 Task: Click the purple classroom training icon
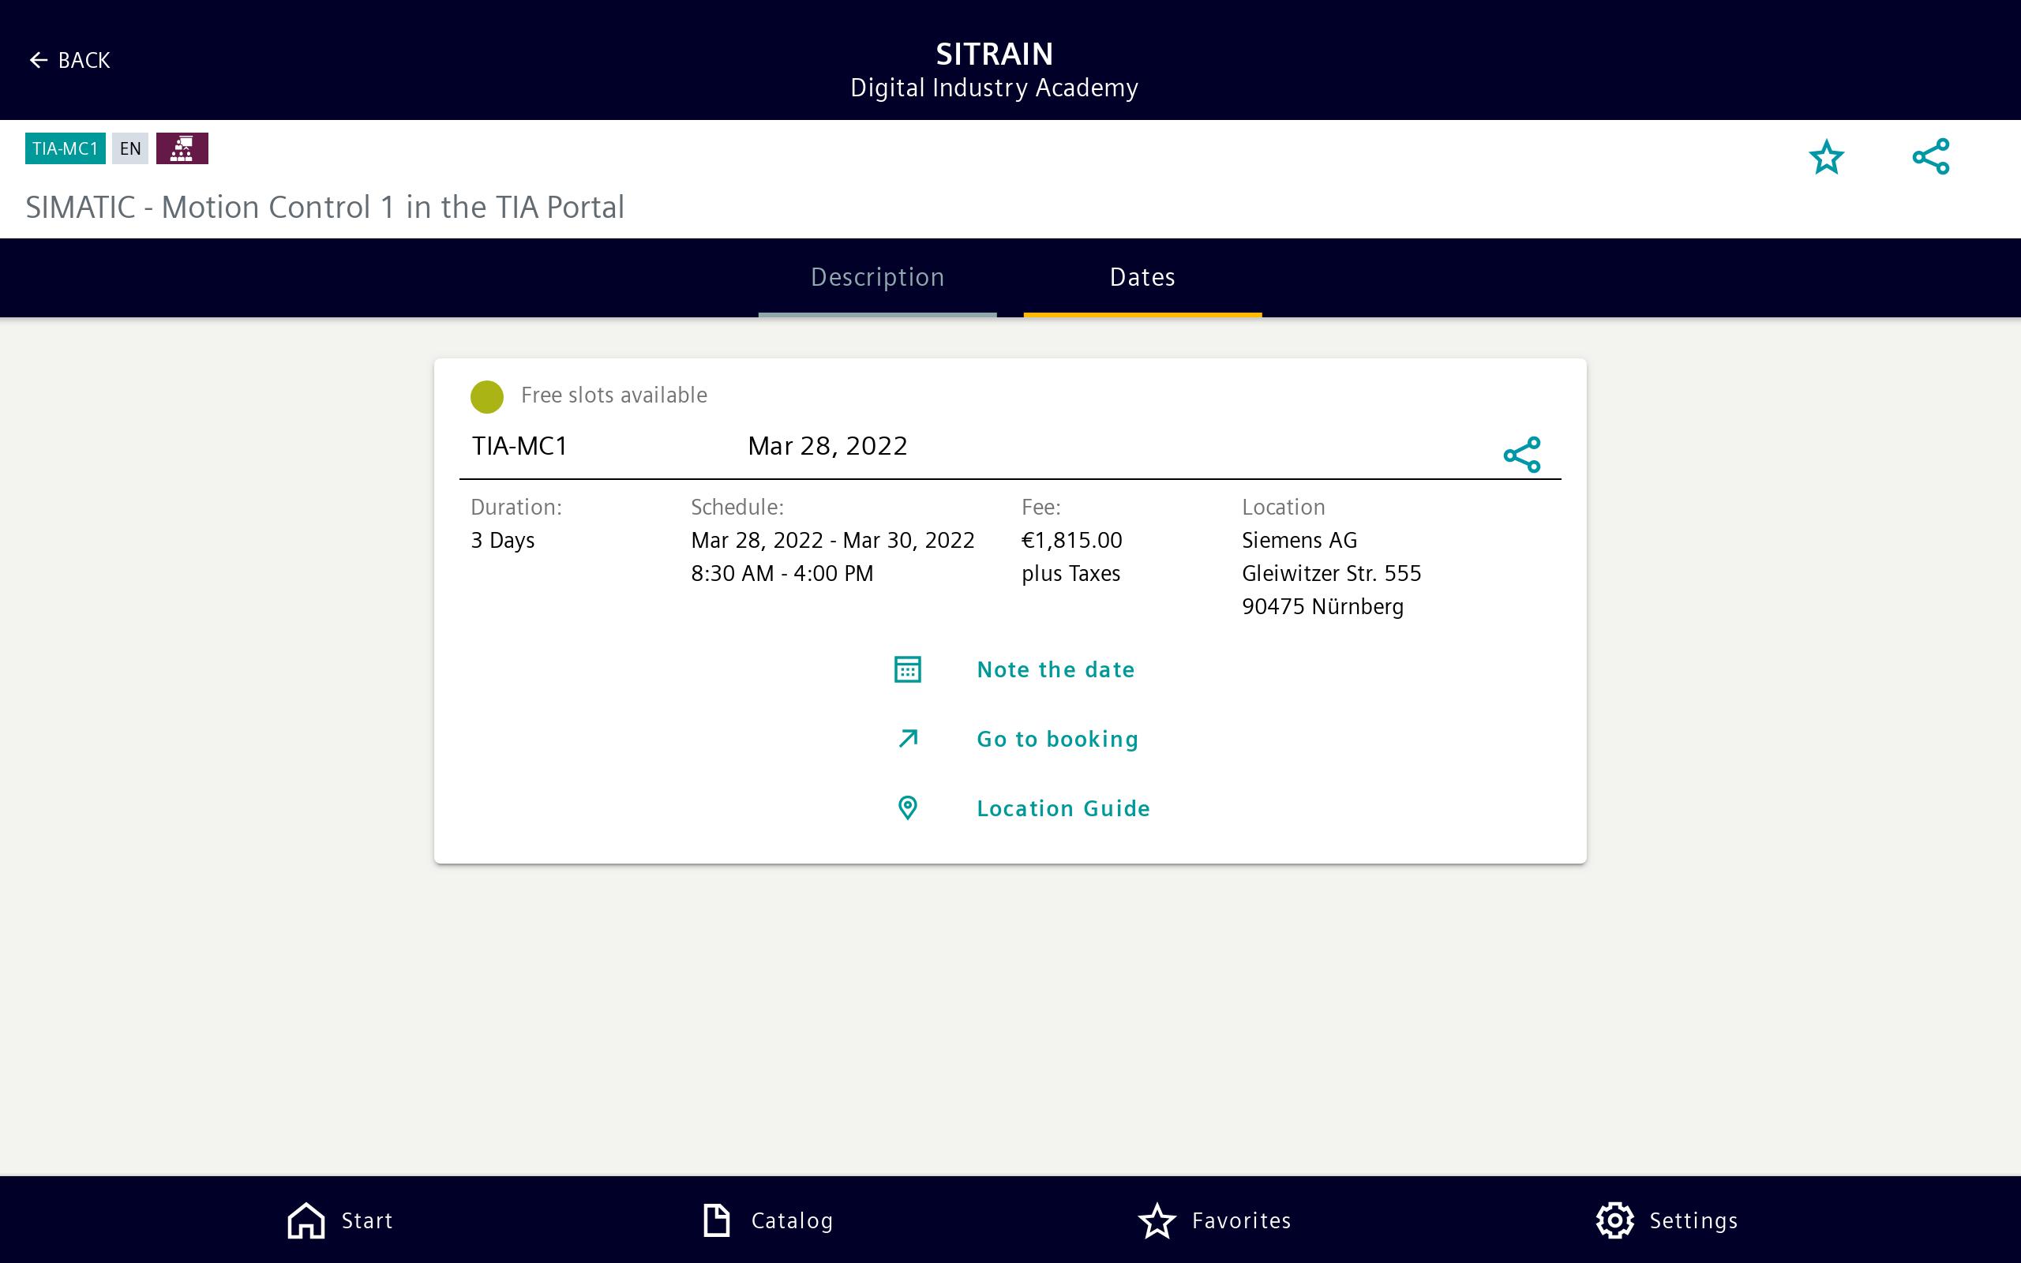click(x=182, y=148)
